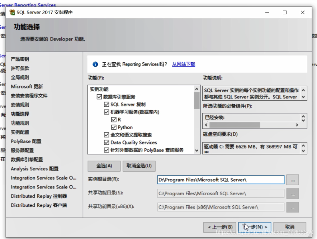Click the blue information icon in the banner
317x239 pixels.
click(x=95, y=64)
